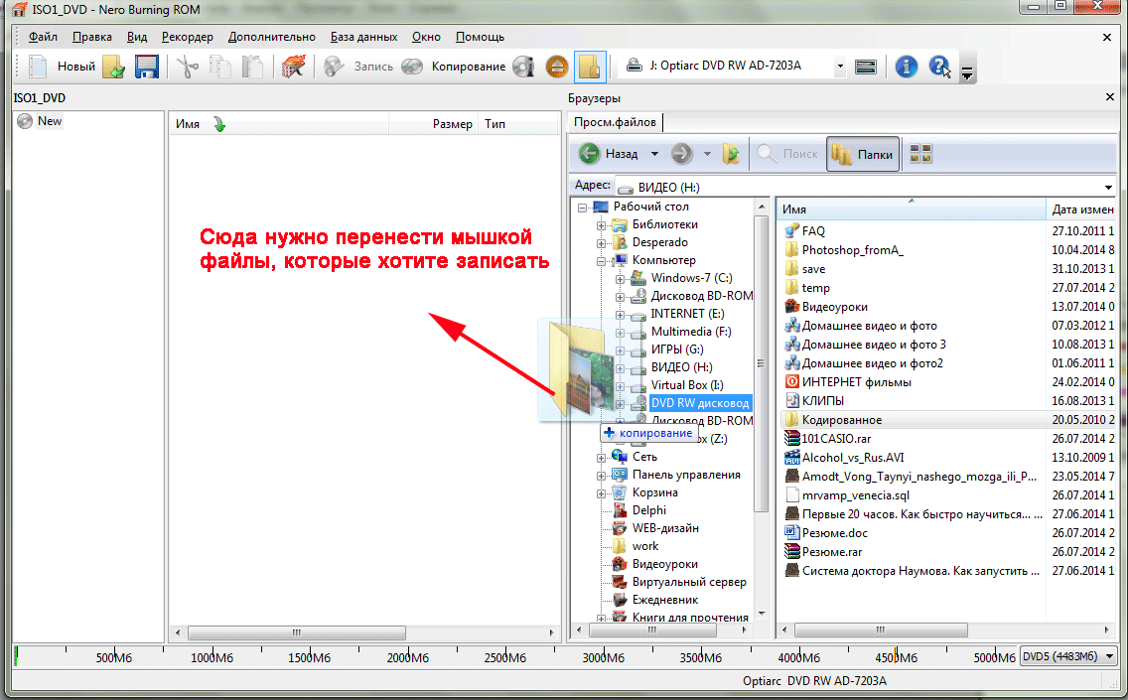Viewport: 1128px width, 700px height.
Task: Create a new compilation with Новый
Action: [62, 67]
